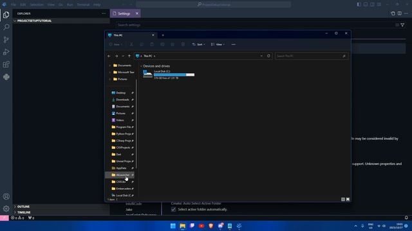The image size is (412, 231).
Task: Click the errors and warnings status bar item
Action: 17,218
